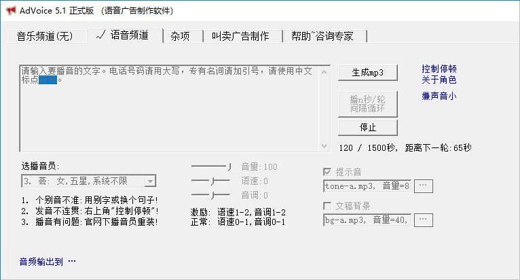Screen dimensions: 520x280
Task: Click the 停止 button
Action: [367, 128]
